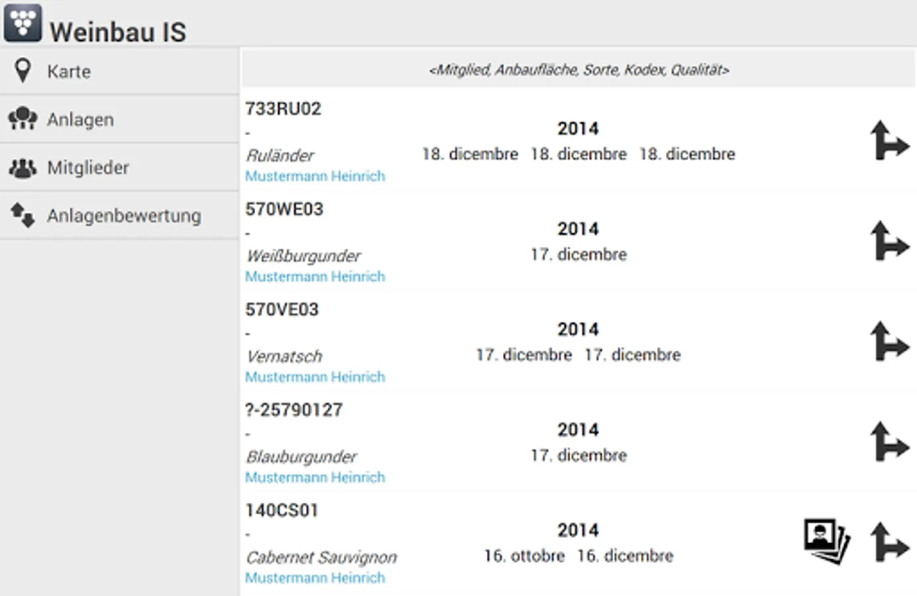Click the Anlagenbewertung rating icon
The image size is (917, 596).
point(23,215)
